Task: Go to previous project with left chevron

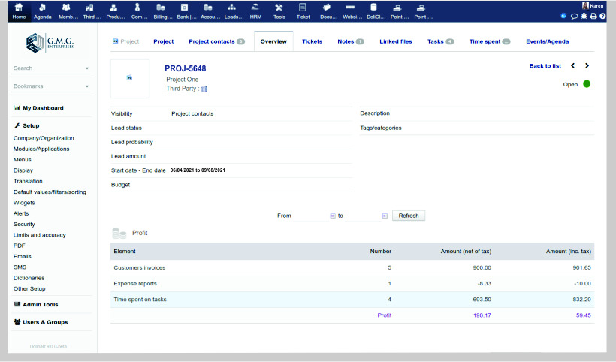Action: 572,66
